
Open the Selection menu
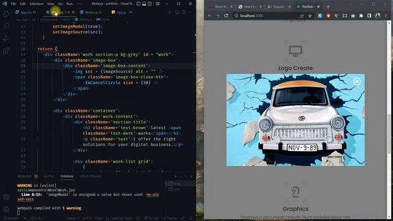36,4
